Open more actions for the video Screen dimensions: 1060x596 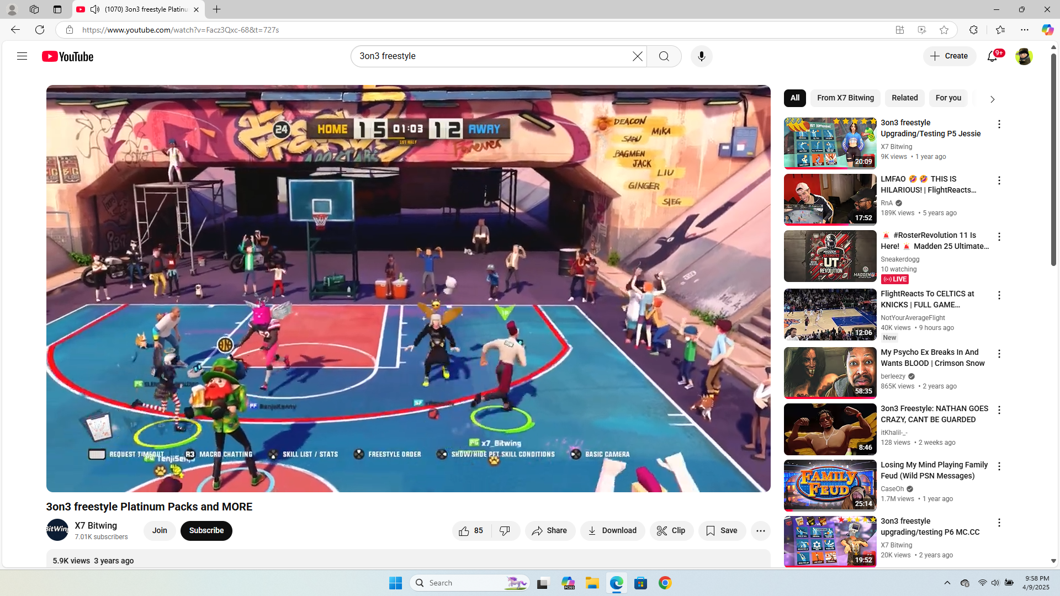761,530
